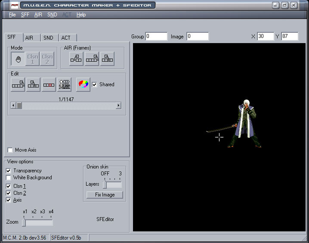Image resolution: width=309 pixels, height=243 pixels.
Task: Click the first sprite icon in Edit
Action: coord(18,84)
